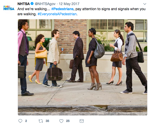This screenshot has height=124, width=149.
Task: Open the #Pedestrians hashtag
Action: [x=62, y=9]
